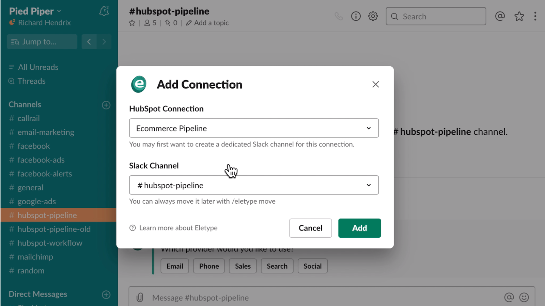
Task: Expand the Slack Channel dropdown
Action: coord(254,185)
